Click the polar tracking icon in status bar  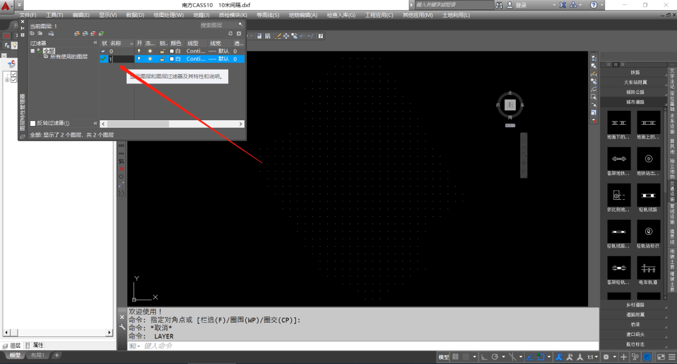(x=495, y=357)
